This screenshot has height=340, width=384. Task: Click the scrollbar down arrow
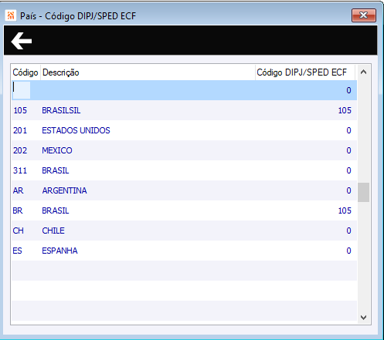click(363, 318)
